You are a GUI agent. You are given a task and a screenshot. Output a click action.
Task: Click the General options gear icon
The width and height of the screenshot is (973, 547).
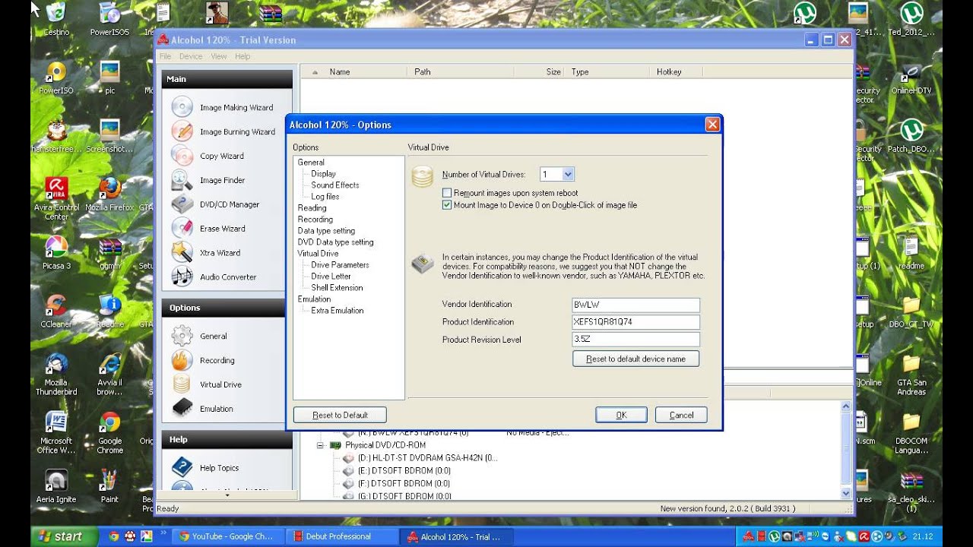click(182, 336)
